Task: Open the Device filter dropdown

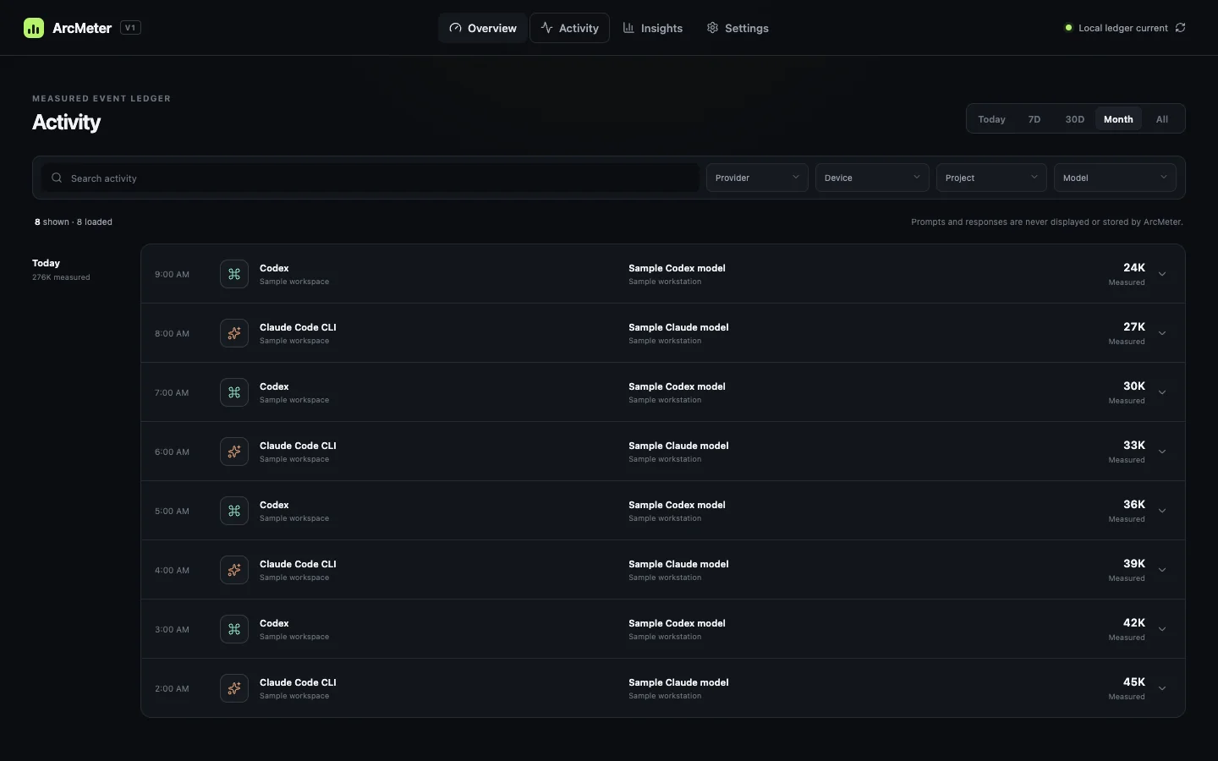Action: tap(872, 178)
